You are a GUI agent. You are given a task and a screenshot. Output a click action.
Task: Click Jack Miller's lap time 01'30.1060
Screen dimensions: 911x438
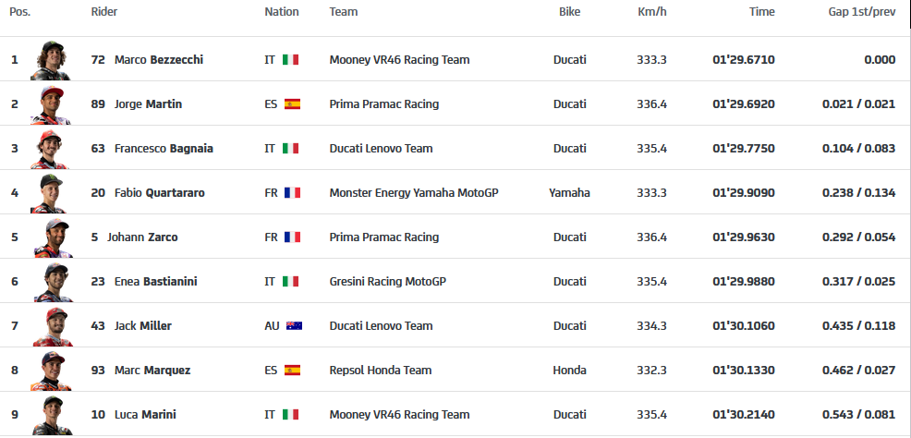click(744, 326)
